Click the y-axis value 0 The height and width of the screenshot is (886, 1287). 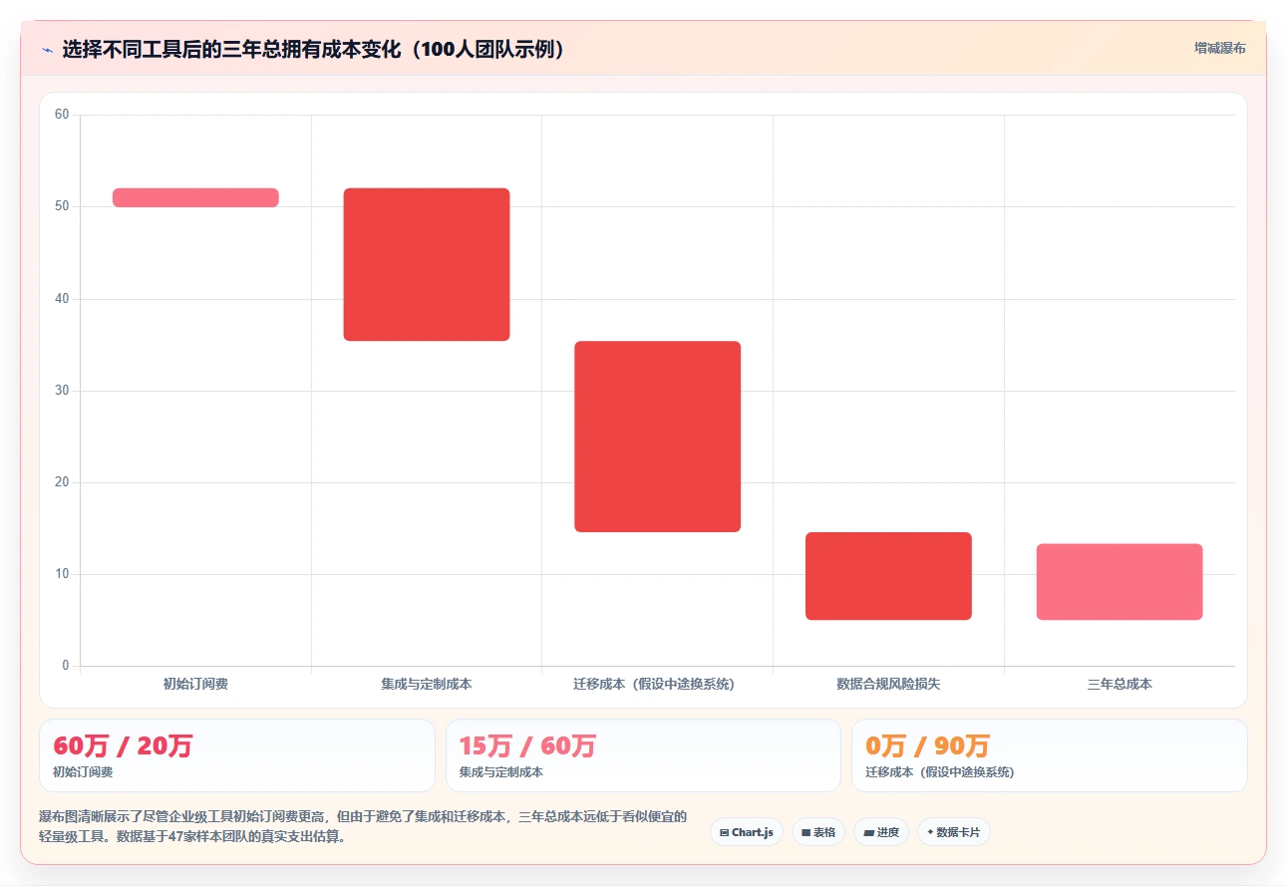pos(66,666)
